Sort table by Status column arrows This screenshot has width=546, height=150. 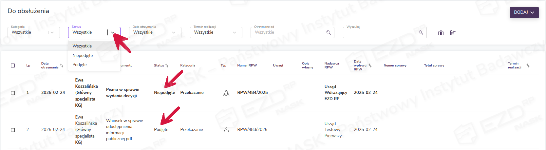tap(167, 66)
